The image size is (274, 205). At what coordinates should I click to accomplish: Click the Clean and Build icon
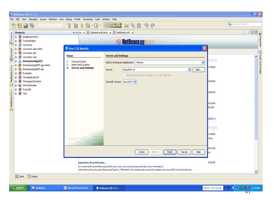[x=76, y=26]
